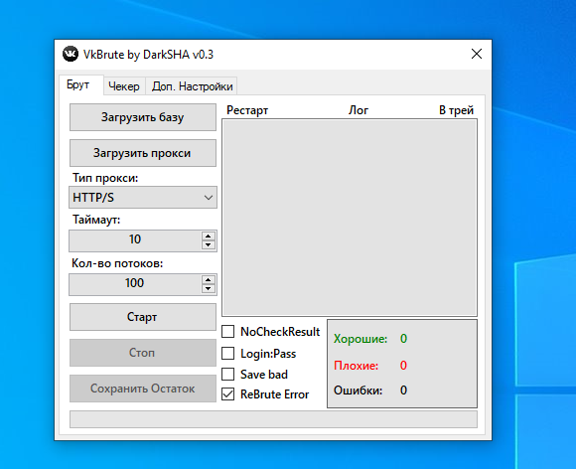Click the VK logo icon in title bar
The width and height of the screenshot is (576, 469).
[71, 54]
